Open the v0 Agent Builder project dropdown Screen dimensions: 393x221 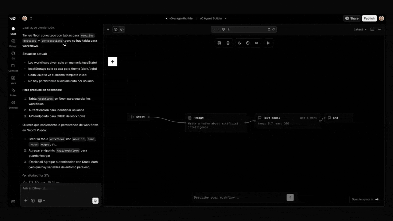pyautogui.click(x=213, y=18)
